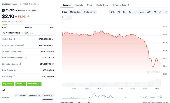Open the Wallet dropdown
Screen dimensions: 170x103
click(20, 84)
